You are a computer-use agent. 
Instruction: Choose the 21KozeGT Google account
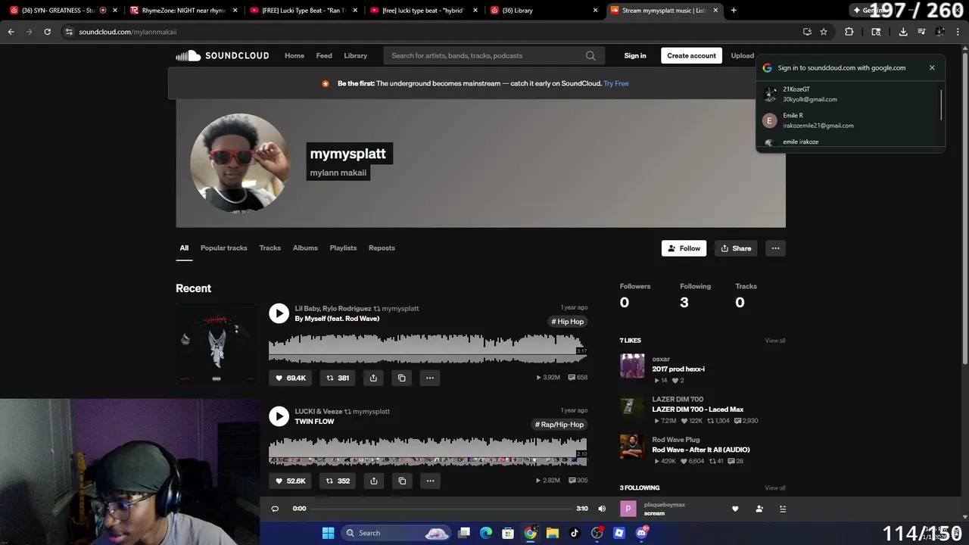coord(849,94)
